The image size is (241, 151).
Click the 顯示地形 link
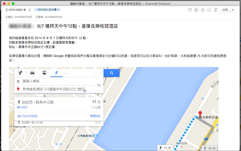point(23,107)
